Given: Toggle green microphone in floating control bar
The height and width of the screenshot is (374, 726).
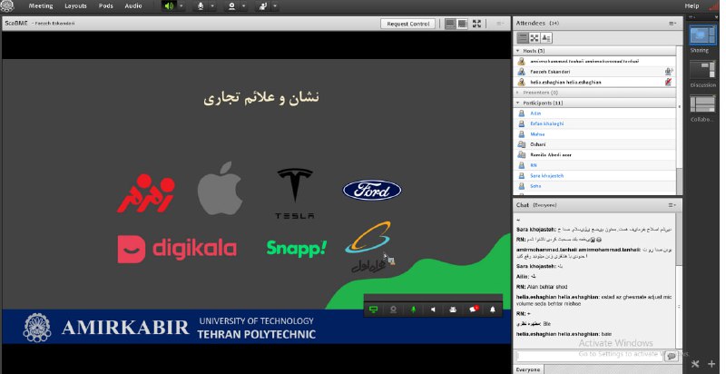Looking at the screenshot, I should [413, 310].
